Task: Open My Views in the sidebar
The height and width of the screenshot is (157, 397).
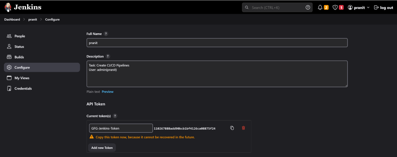Action: pyautogui.click(x=42, y=78)
